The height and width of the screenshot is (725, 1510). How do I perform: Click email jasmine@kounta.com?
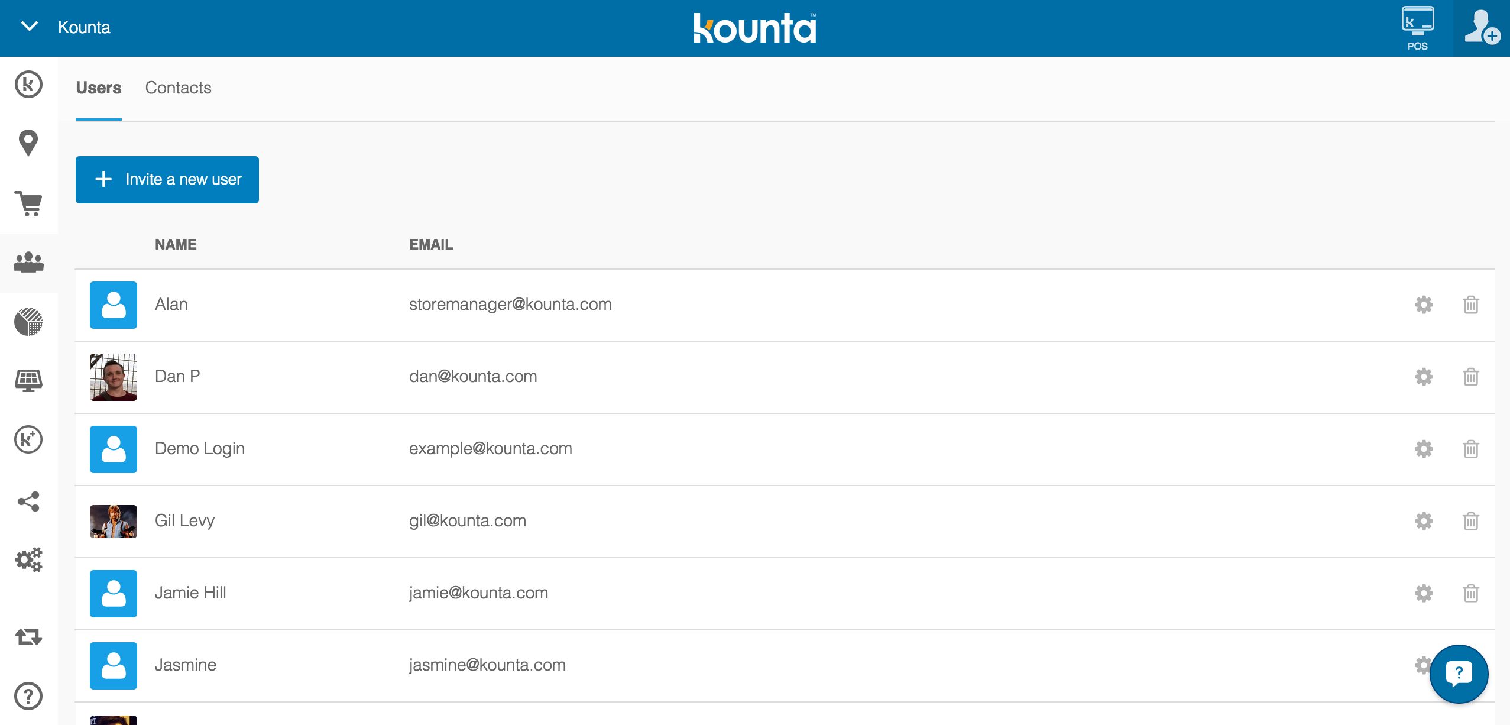pyautogui.click(x=487, y=665)
